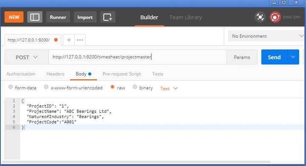The height and width of the screenshot is (166, 306).
Task: Click the "ProjectID": "1" line in body
Action: [48, 106]
